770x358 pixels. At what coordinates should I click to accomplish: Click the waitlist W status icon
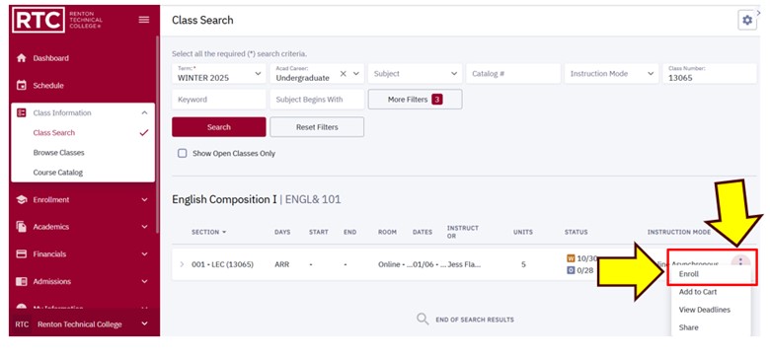(571, 258)
